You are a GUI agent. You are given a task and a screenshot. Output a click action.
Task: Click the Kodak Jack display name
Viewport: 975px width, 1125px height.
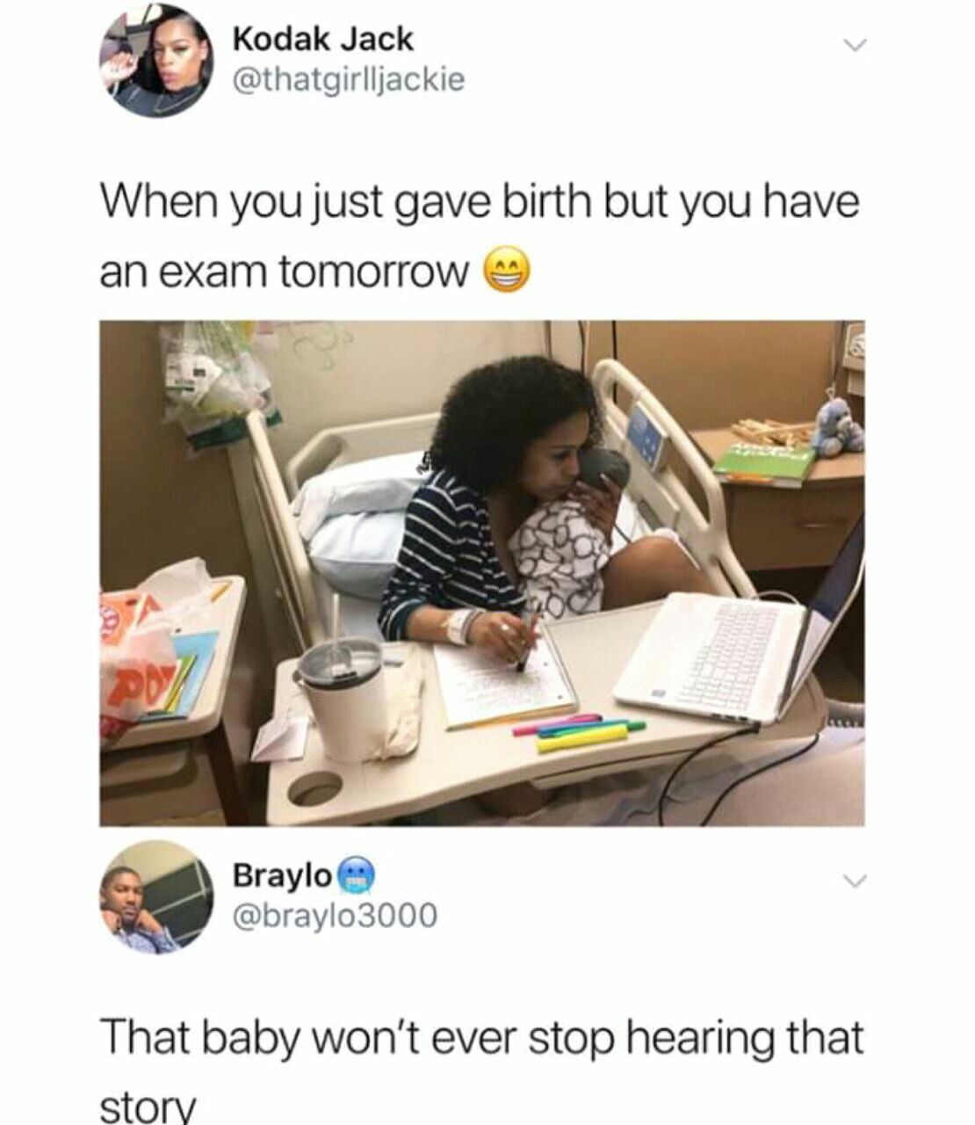point(322,40)
